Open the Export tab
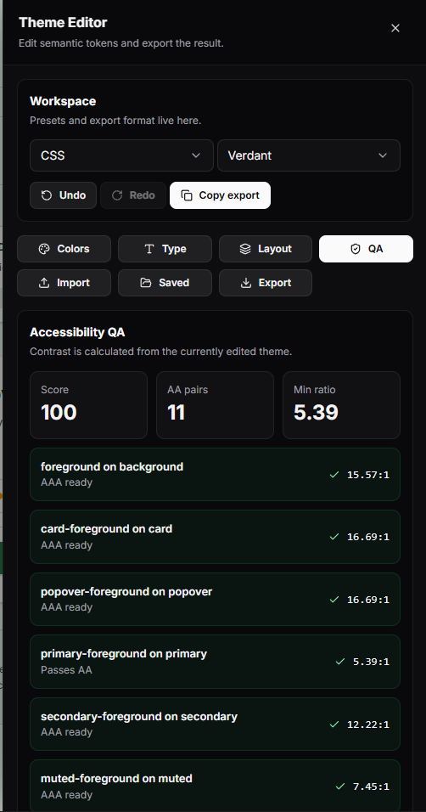 tap(266, 283)
